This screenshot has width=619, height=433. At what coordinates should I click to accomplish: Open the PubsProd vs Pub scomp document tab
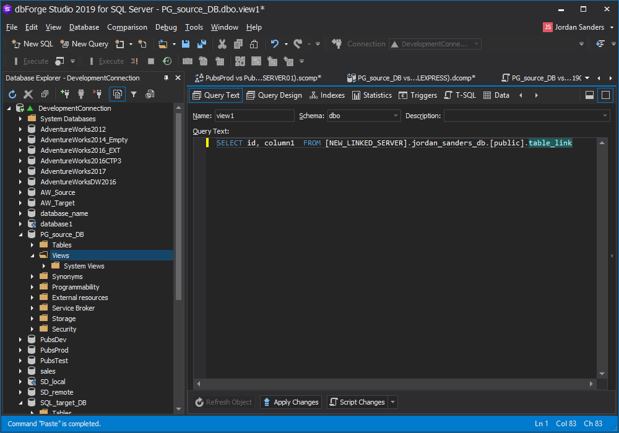259,78
